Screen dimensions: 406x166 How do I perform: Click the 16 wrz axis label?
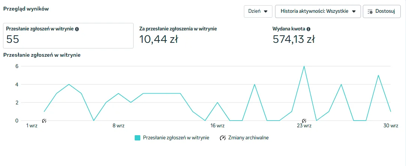coord(217,126)
